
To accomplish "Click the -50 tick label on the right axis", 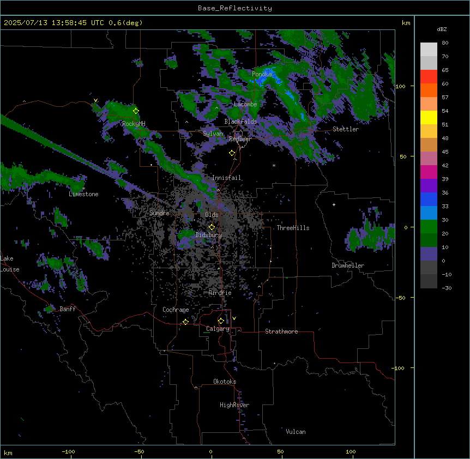I will (400, 298).
